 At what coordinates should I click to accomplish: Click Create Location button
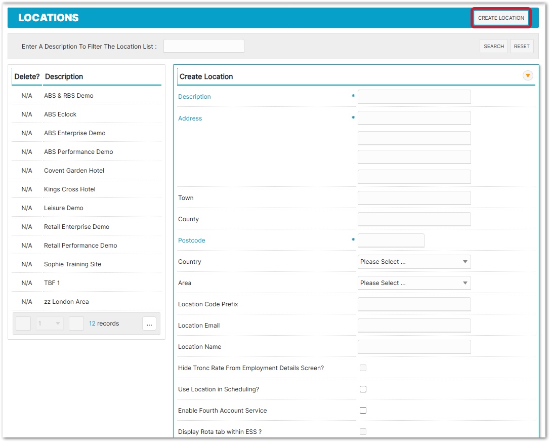501,18
